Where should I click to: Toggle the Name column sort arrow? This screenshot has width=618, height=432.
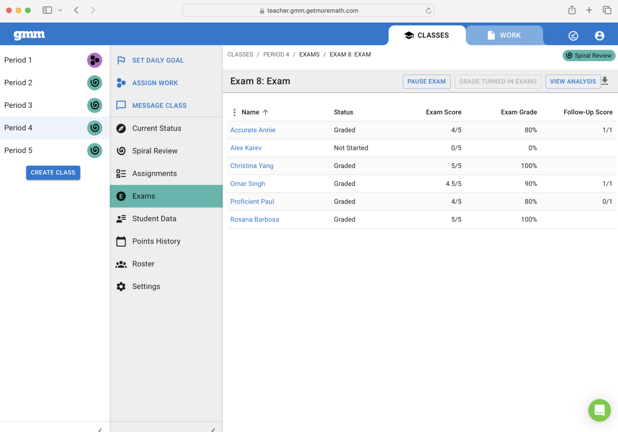(266, 112)
